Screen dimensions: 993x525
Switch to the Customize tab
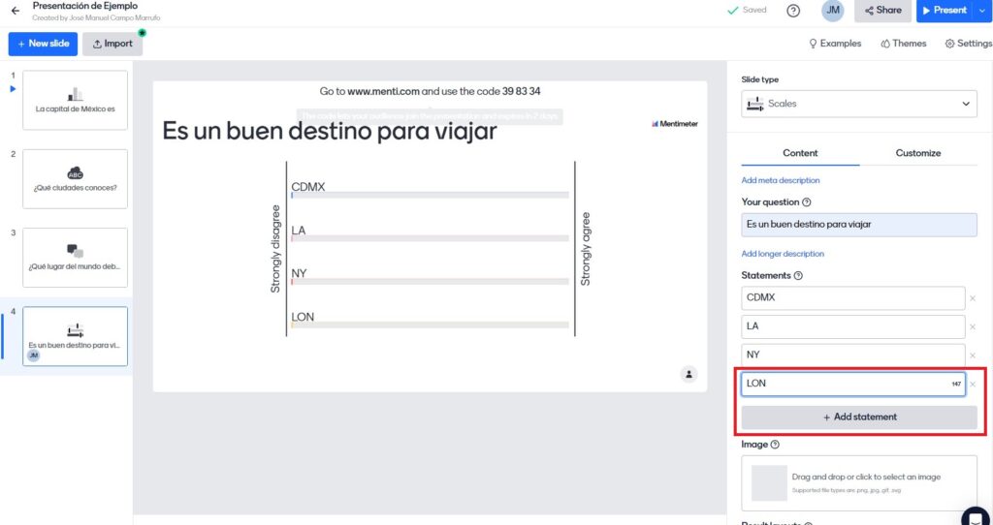click(x=917, y=153)
